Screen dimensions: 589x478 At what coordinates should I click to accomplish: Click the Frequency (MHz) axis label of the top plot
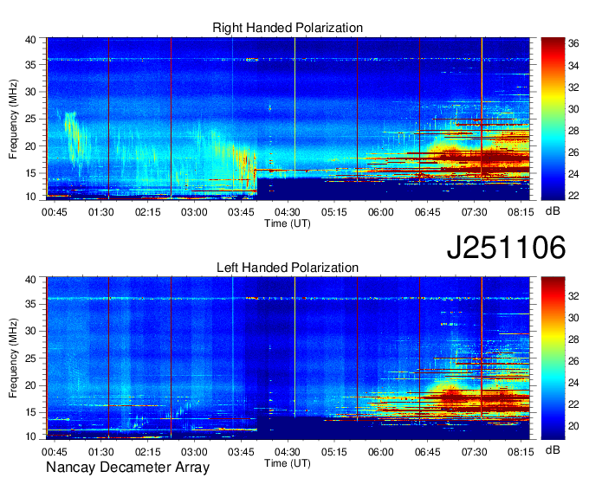click(x=14, y=118)
